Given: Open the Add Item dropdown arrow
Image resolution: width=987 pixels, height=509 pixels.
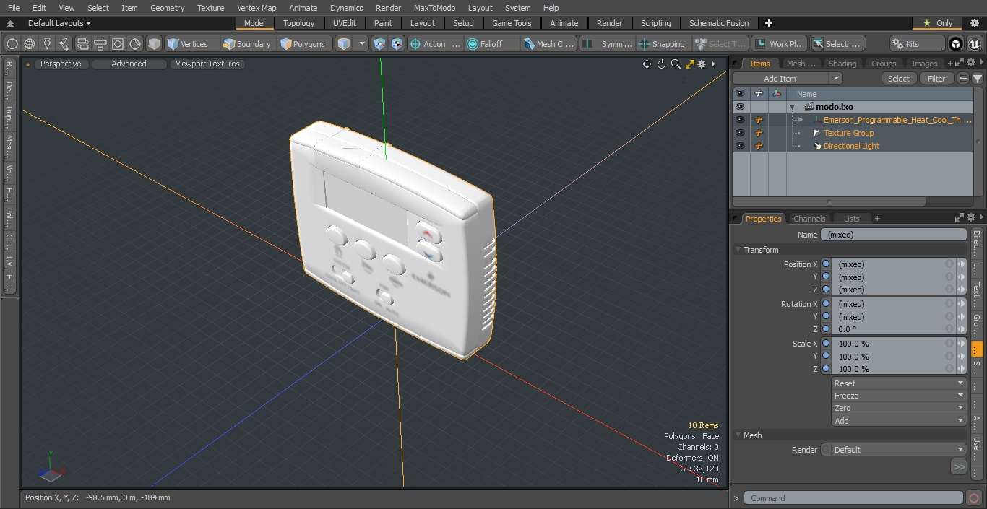Looking at the screenshot, I should [836, 79].
